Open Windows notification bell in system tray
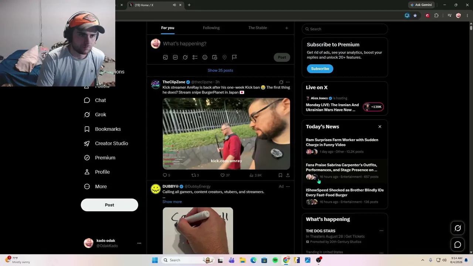This screenshot has width=473, height=266. pos(466,260)
